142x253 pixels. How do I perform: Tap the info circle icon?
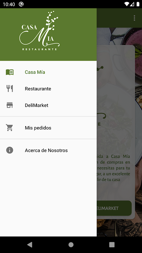pos(10,150)
